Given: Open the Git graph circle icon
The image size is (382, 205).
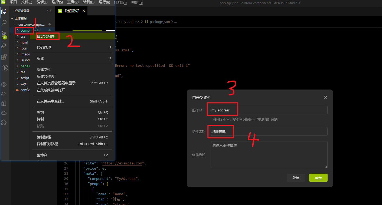Looking at the screenshot, I should [5, 68].
